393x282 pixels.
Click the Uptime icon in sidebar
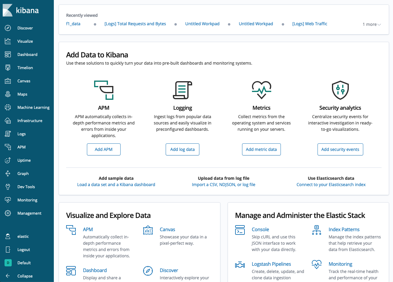pyautogui.click(x=8, y=160)
